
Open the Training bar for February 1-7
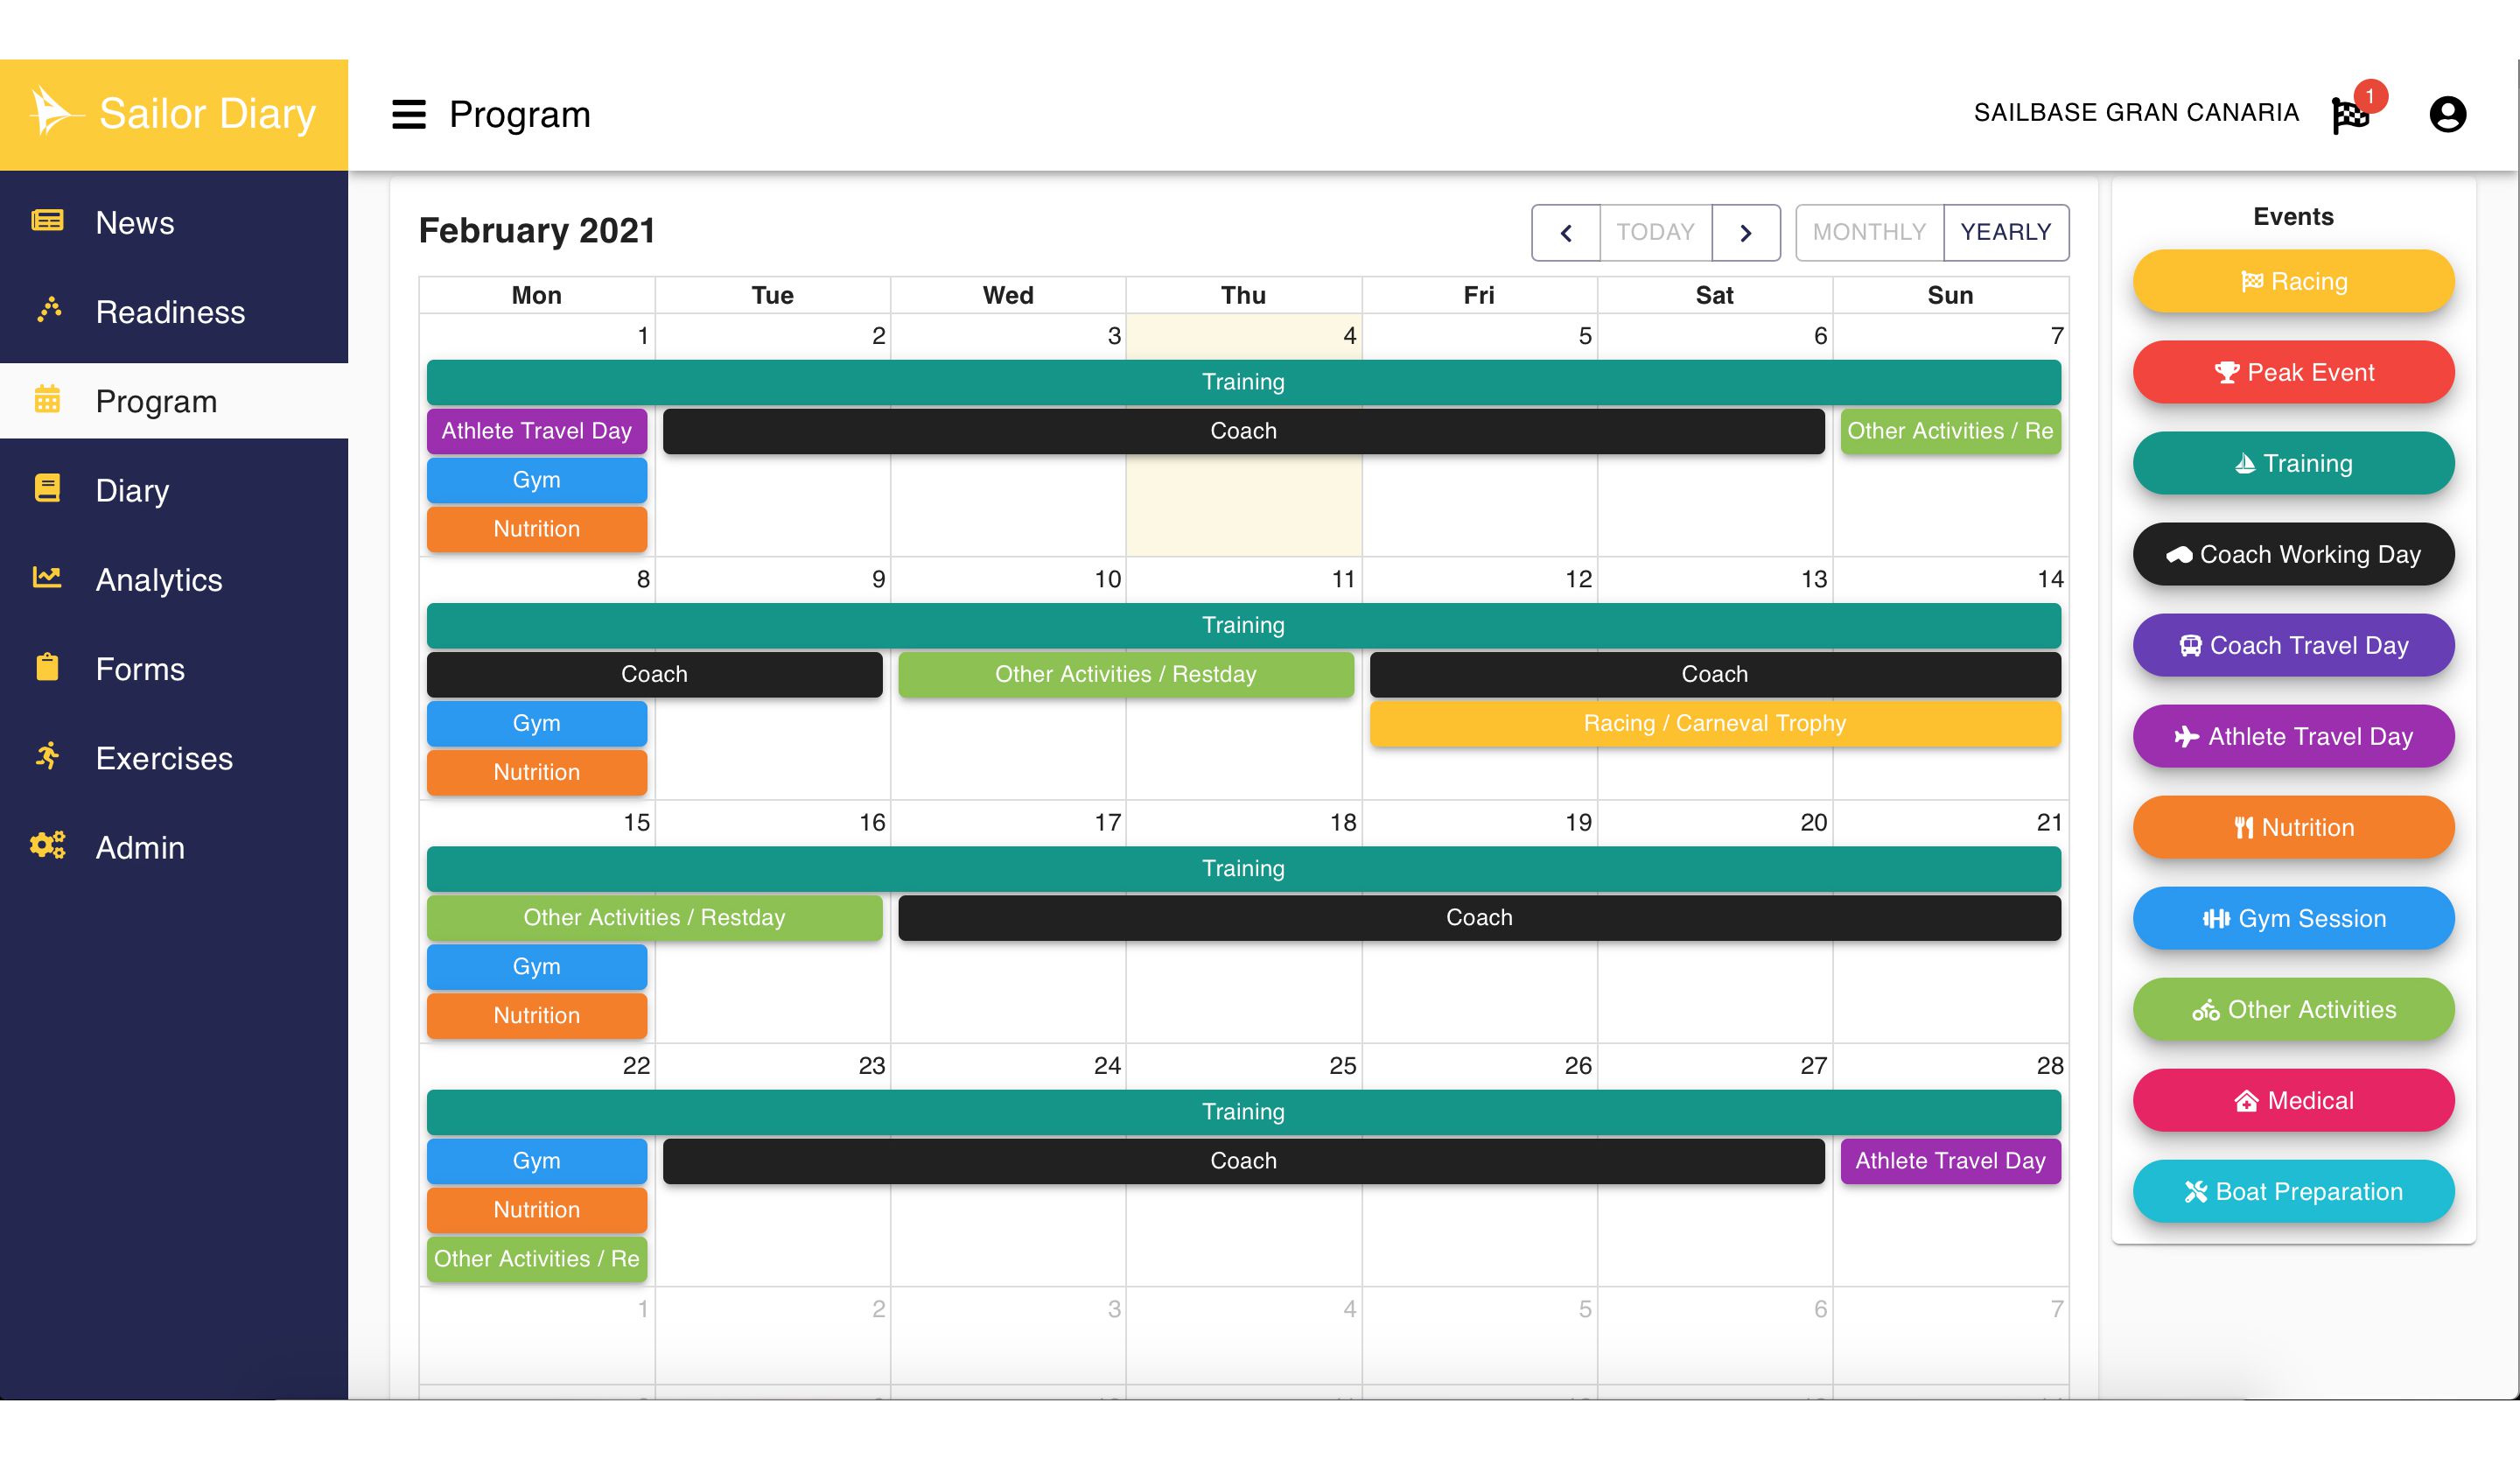[x=1243, y=382]
